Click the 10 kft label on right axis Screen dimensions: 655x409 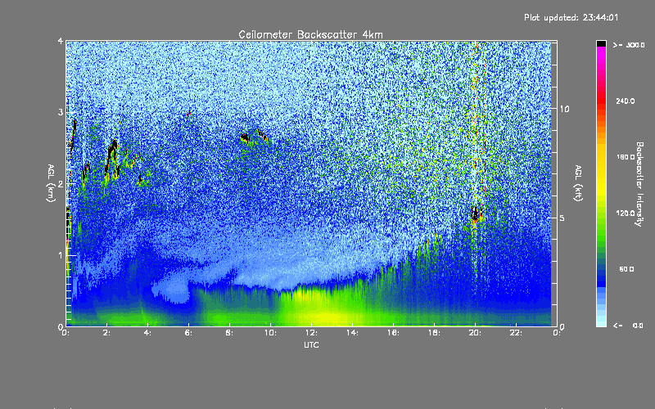[x=564, y=109]
